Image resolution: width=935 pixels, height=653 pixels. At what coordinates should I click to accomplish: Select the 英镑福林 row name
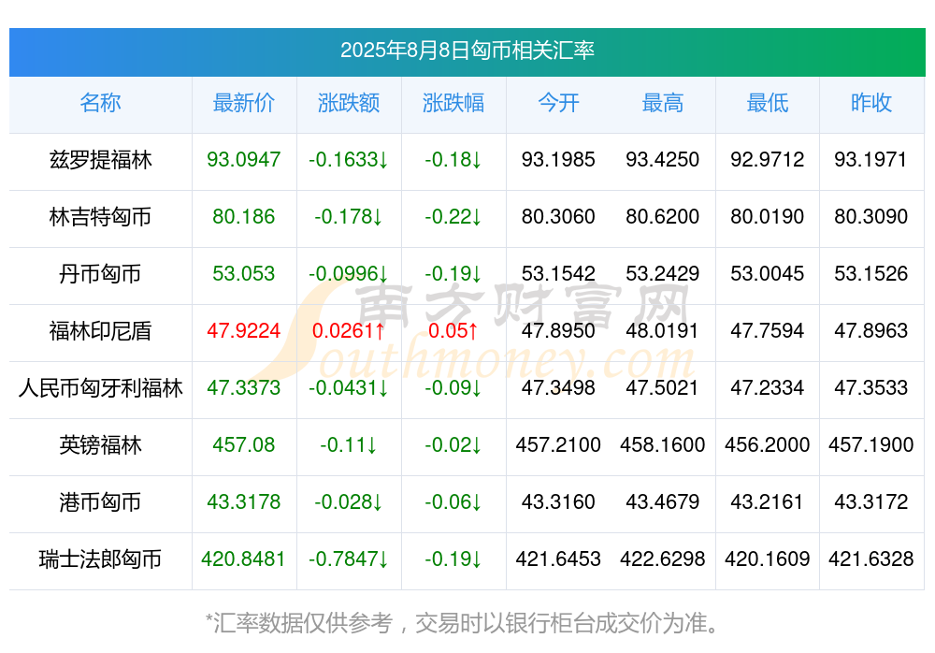pos(100,445)
